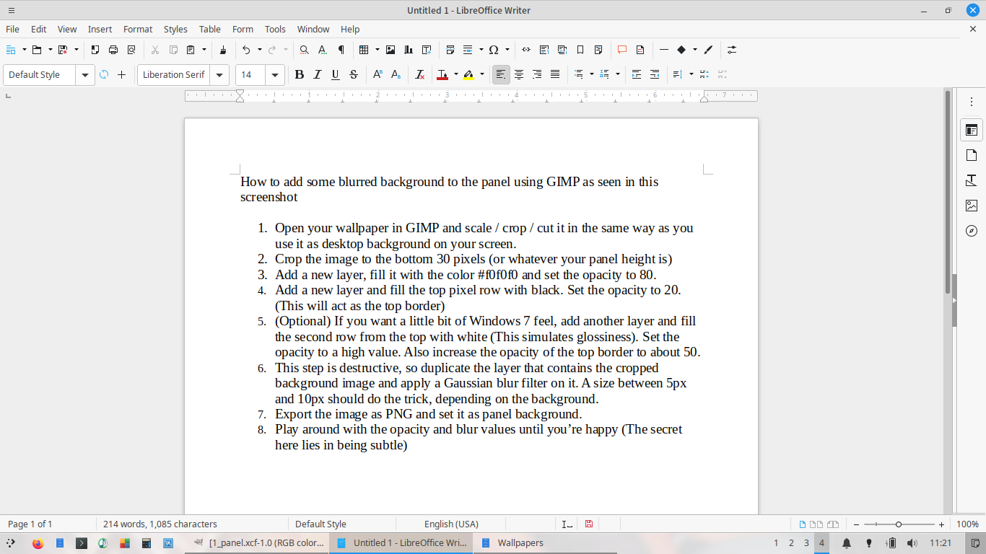Click the Clone Formatting paintbrush icon
The height and width of the screenshot is (554, 986).
[x=223, y=50]
